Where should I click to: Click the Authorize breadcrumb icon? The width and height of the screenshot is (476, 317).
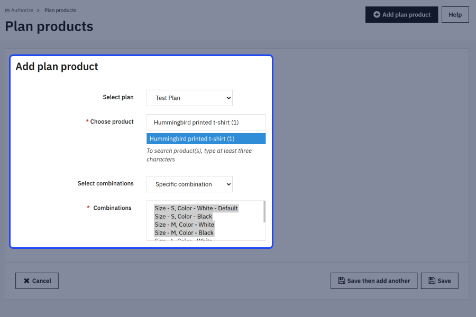[7, 11]
